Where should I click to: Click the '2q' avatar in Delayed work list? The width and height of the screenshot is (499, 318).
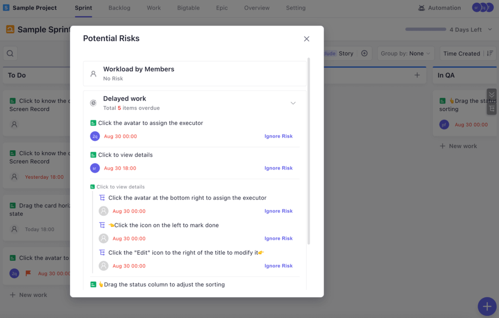[95, 136]
